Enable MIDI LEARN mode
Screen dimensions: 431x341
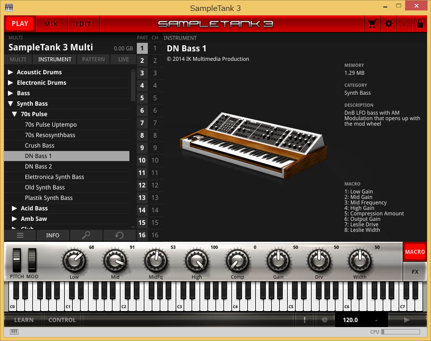tap(24, 320)
